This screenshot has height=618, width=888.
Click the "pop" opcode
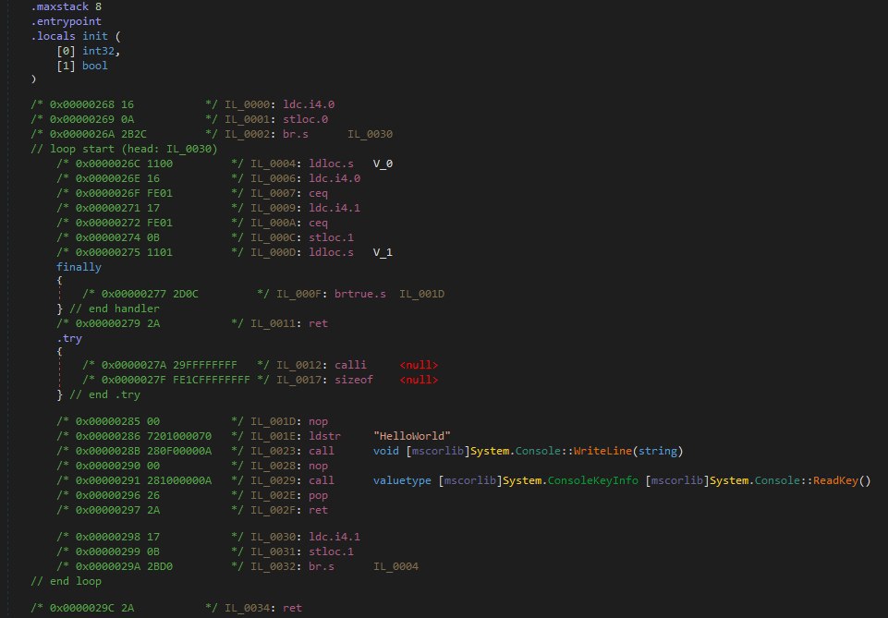pyautogui.click(x=318, y=496)
